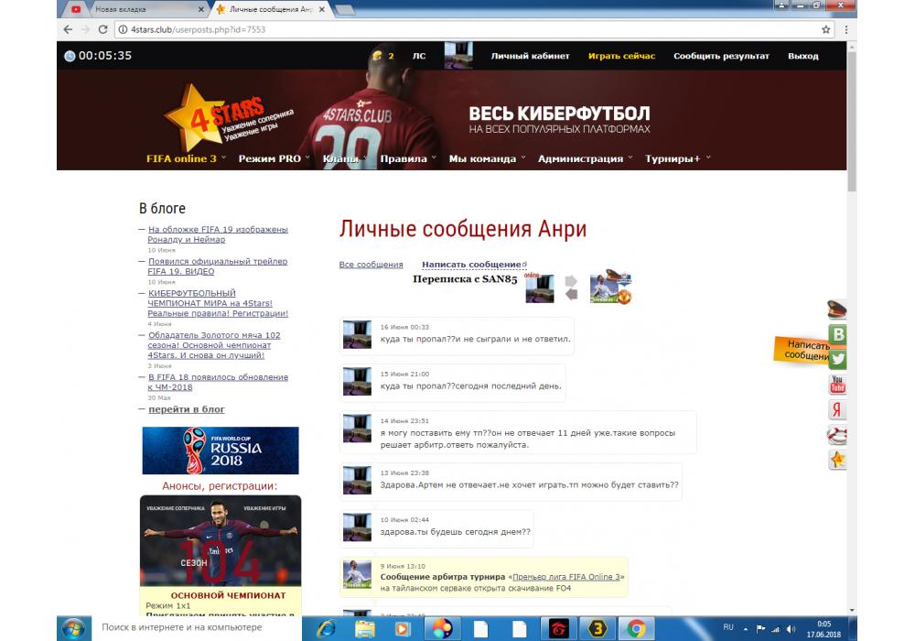Viewport: 915px width, 641px height.
Task: Open the Garena taskbar icon
Action: (x=558, y=629)
